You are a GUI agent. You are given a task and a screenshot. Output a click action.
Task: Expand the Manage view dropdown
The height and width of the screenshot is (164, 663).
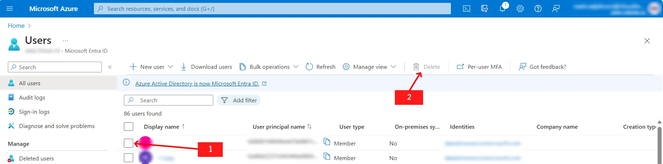pyautogui.click(x=369, y=67)
